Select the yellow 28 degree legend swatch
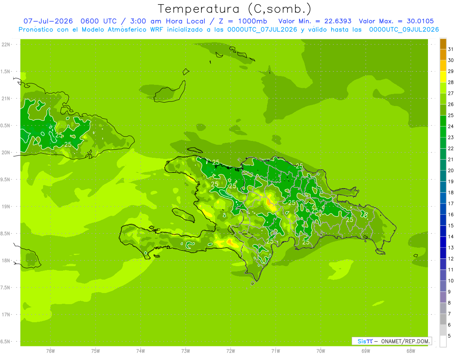Viewport: 461px width, 356px height. (x=443, y=77)
